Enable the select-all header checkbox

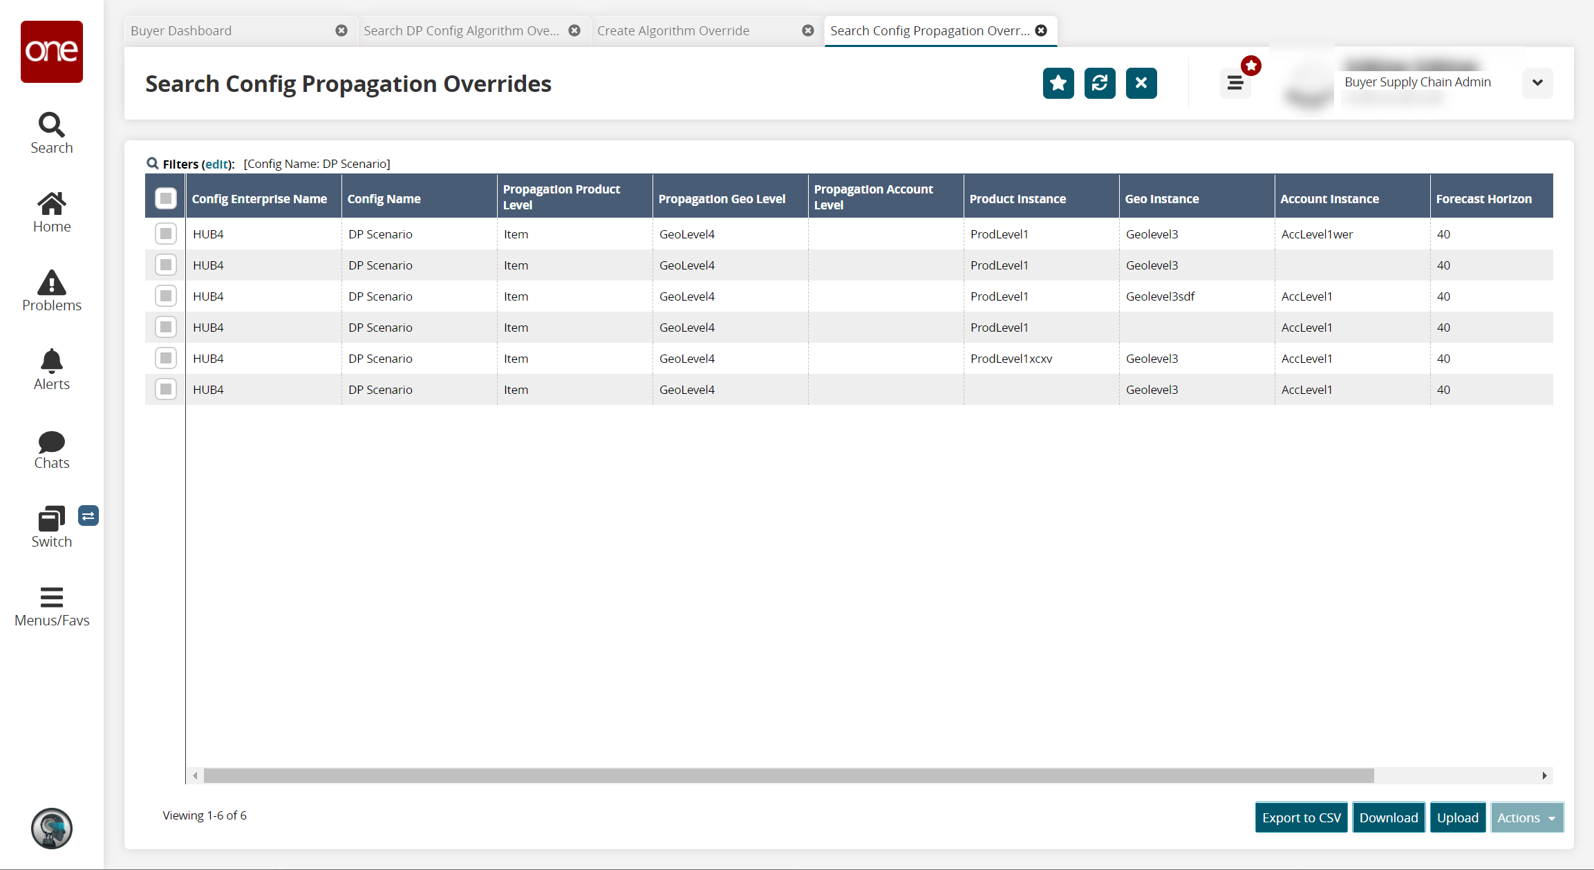click(166, 197)
